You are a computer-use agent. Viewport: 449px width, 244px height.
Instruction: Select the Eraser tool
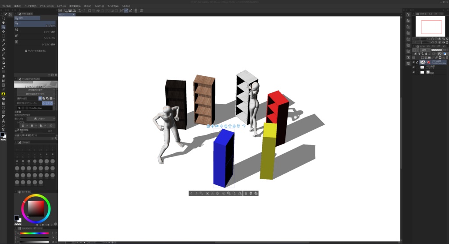coord(4,76)
